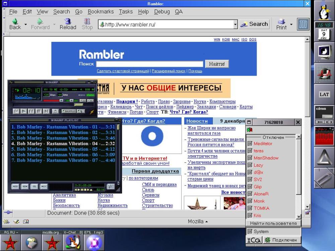Open the monitor terminal dock icon
Screen dimensions: 335x251
(324, 52)
